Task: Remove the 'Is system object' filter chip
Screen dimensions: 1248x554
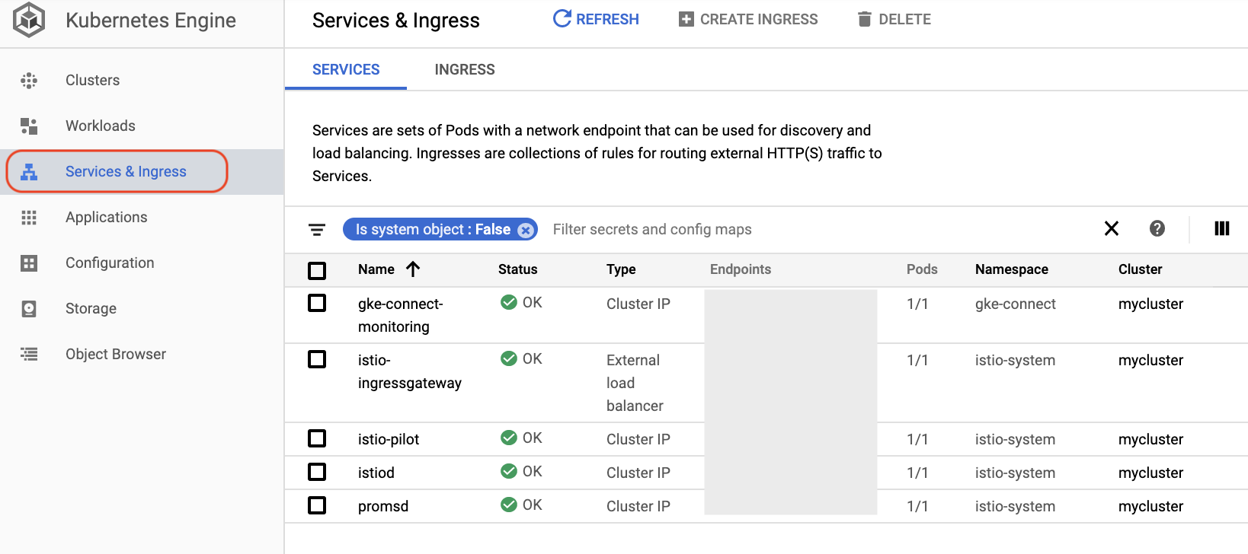Action: [x=526, y=230]
